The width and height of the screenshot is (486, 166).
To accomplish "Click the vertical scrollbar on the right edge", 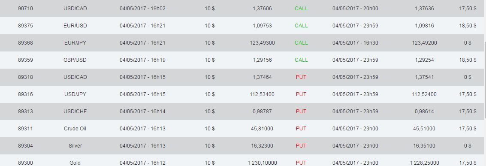I will click(x=485, y=80).
